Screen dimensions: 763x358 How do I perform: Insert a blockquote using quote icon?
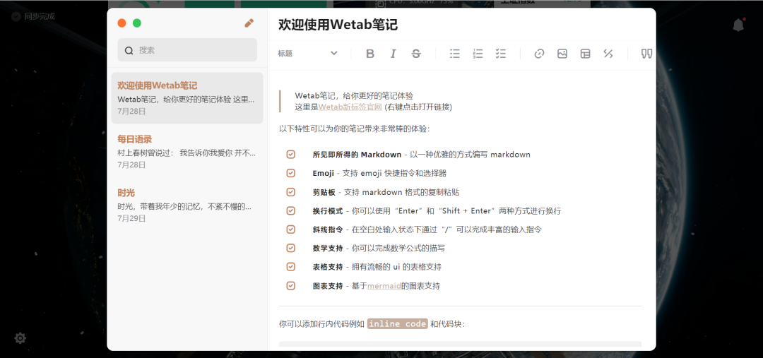(646, 54)
